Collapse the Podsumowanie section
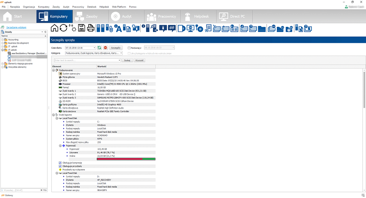 pyautogui.click(x=53, y=70)
